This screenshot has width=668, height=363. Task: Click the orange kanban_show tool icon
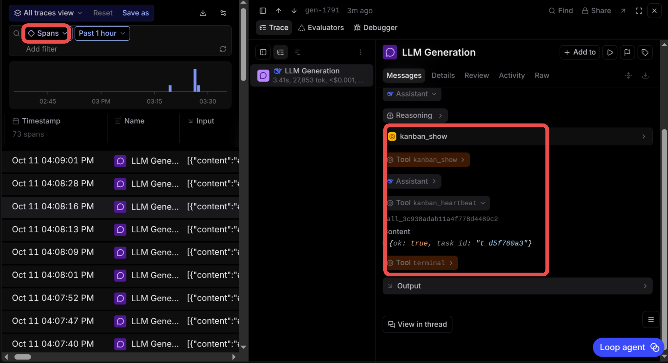(x=392, y=136)
